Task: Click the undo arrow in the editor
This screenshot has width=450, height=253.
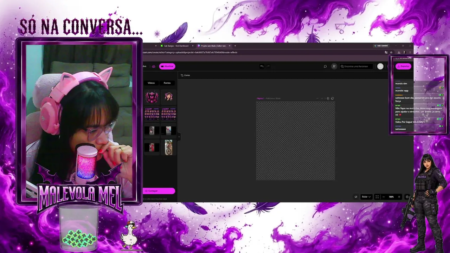Action: click(x=262, y=66)
